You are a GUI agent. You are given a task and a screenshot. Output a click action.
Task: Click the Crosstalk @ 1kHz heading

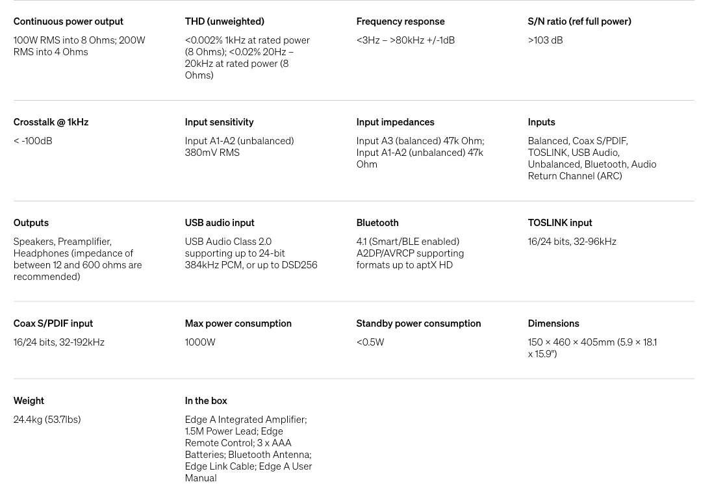tap(51, 122)
